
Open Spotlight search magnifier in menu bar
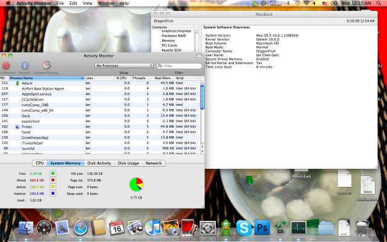[x=379, y=3]
